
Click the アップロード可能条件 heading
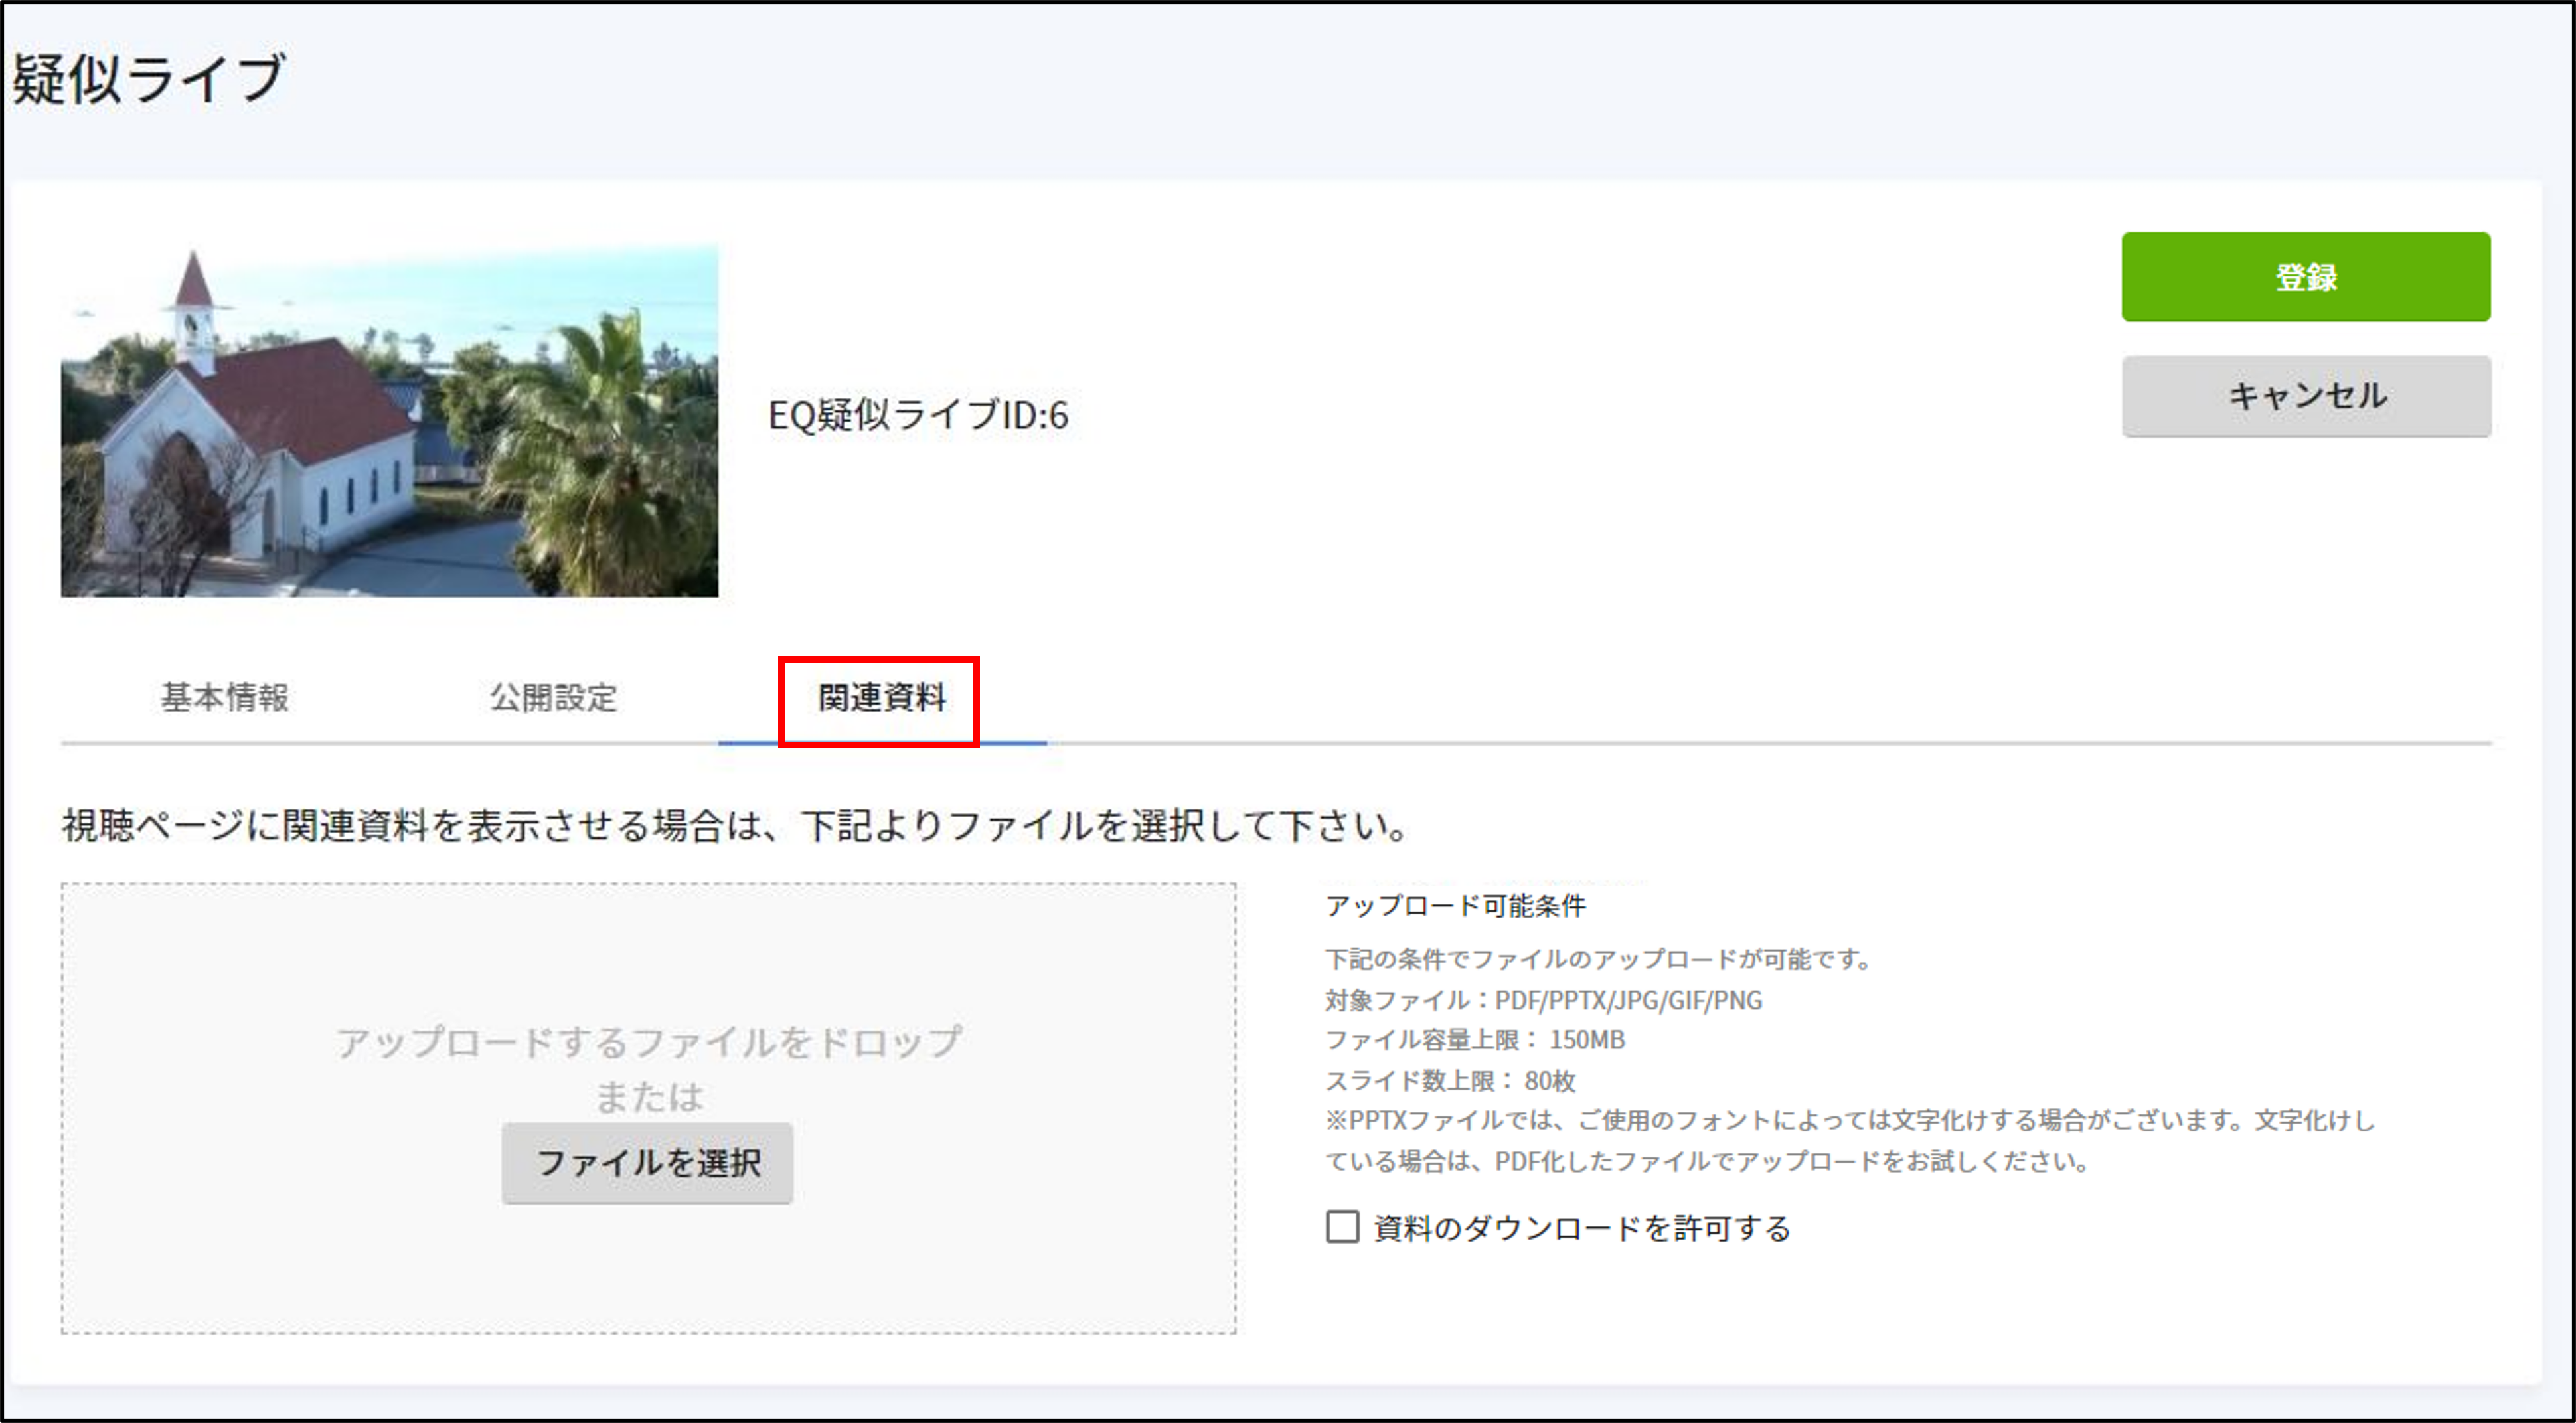tap(1455, 905)
